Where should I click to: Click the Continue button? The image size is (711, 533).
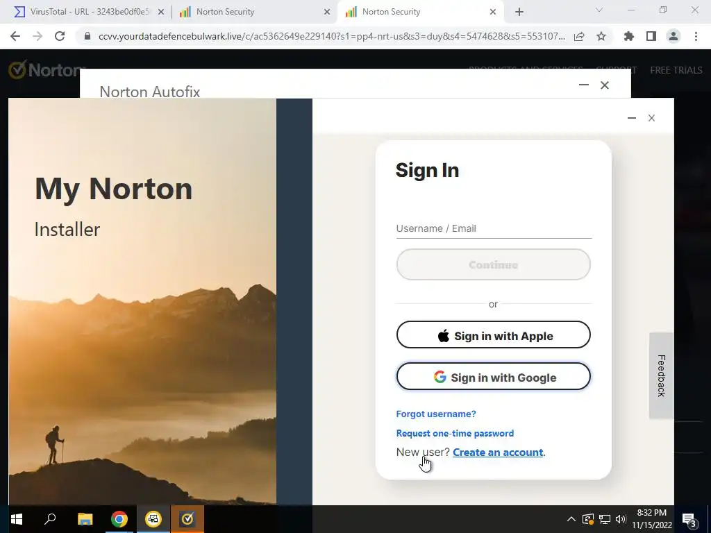point(494,264)
